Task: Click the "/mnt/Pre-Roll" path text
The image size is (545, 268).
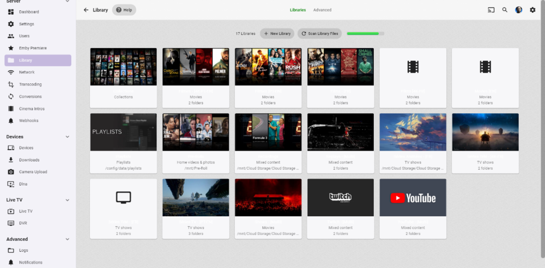Action: point(196,168)
